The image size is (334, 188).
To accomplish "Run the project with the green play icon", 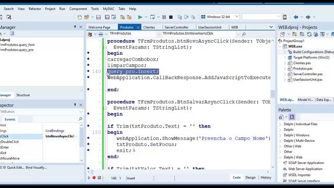I will (x=140, y=17).
